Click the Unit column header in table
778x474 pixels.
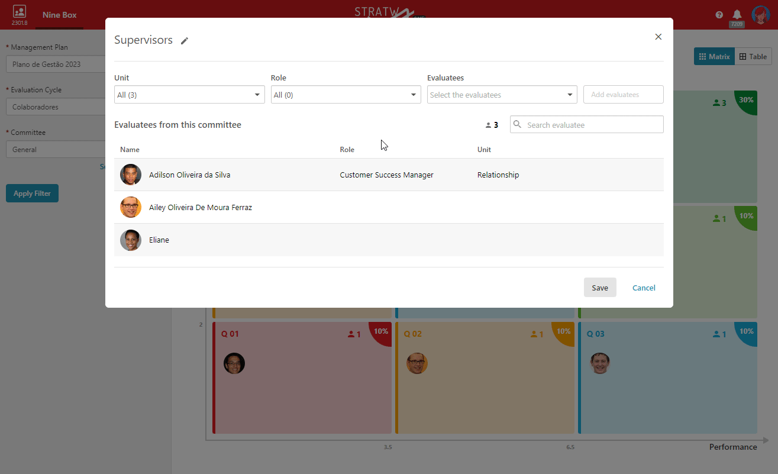point(484,150)
